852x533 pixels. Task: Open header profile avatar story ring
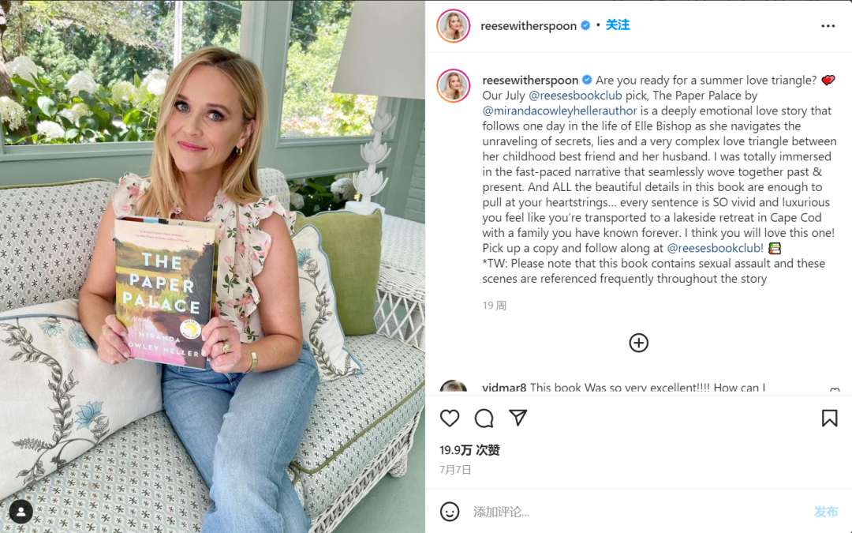point(453,25)
